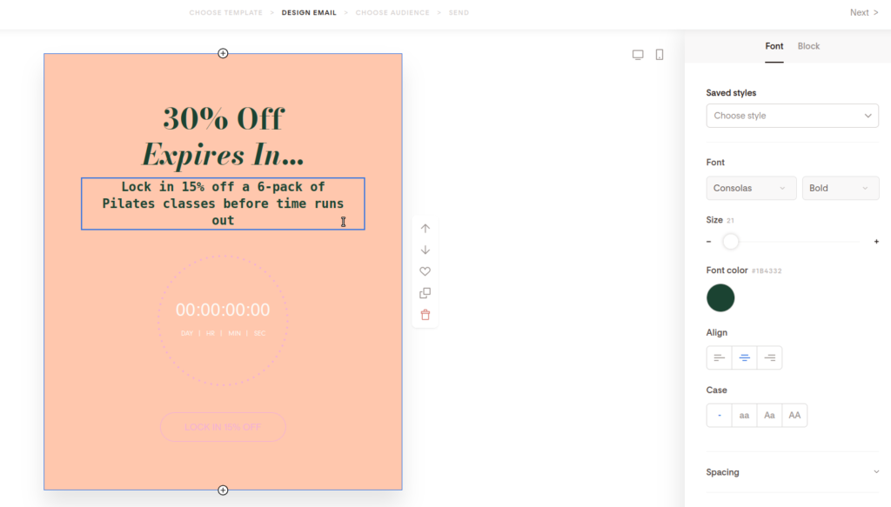The width and height of the screenshot is (891, 507).
Task: Increase font size with plus icon
Action: pos(876,242)
